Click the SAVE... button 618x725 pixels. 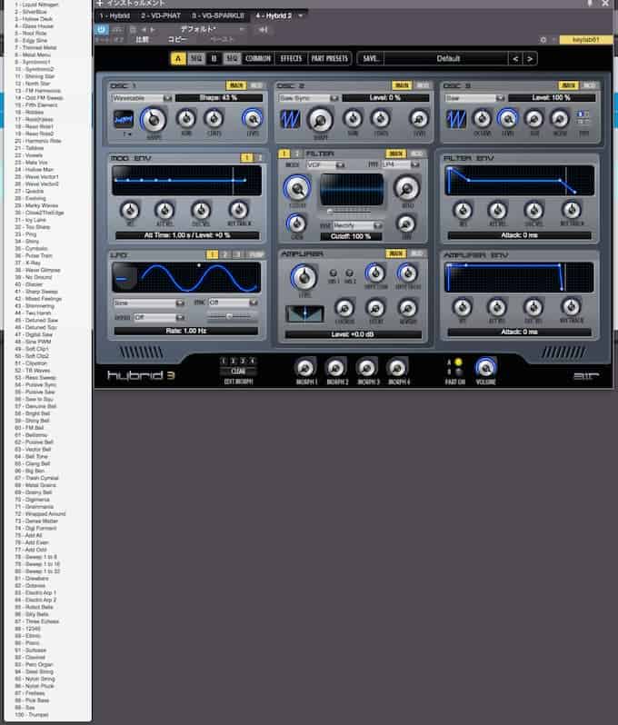click(371, 59)
